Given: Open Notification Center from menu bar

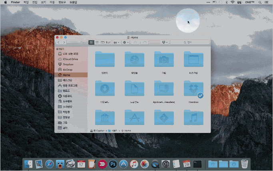Looking at the screenshot, I should coord(266,2).
